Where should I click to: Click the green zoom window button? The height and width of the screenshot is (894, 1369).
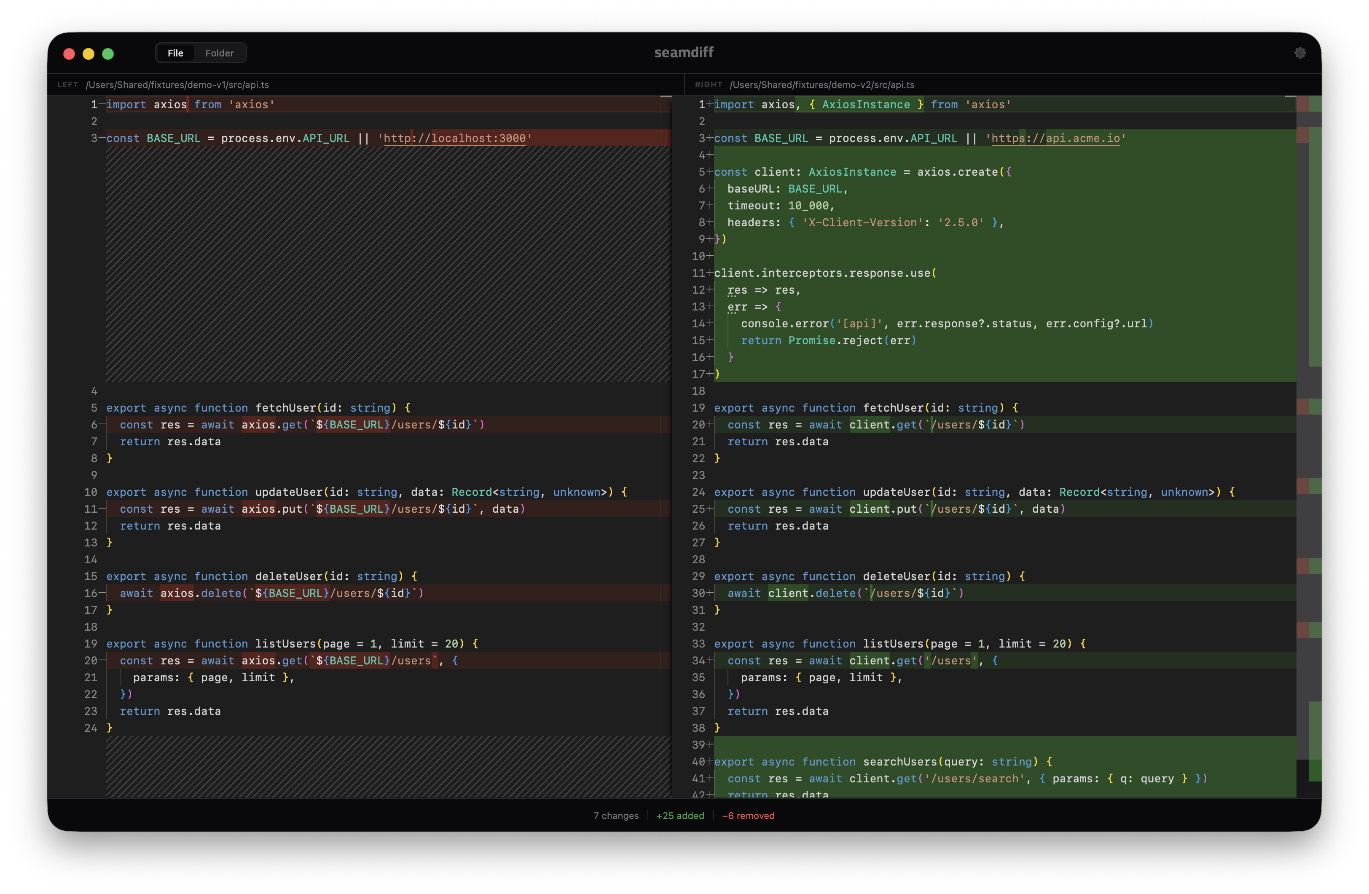click(x=108, y=54)
